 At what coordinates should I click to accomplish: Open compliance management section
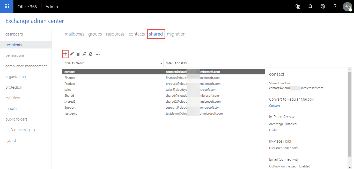26,66
